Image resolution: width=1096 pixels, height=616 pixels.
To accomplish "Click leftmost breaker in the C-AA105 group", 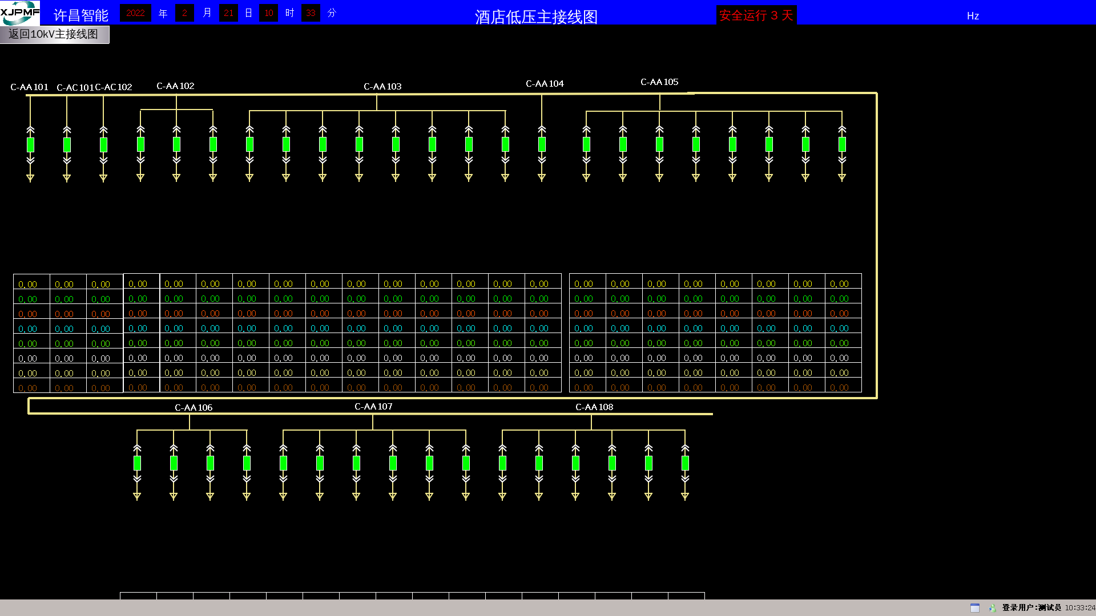I will (586, 144).
